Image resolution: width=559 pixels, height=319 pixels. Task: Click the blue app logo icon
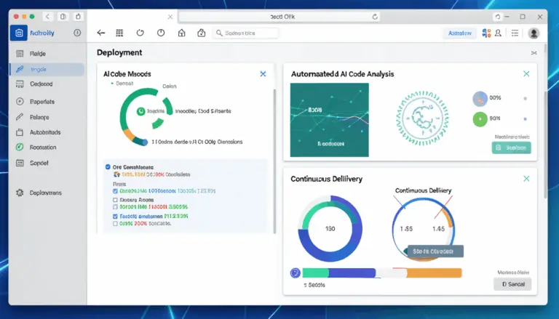coord(18,33)
